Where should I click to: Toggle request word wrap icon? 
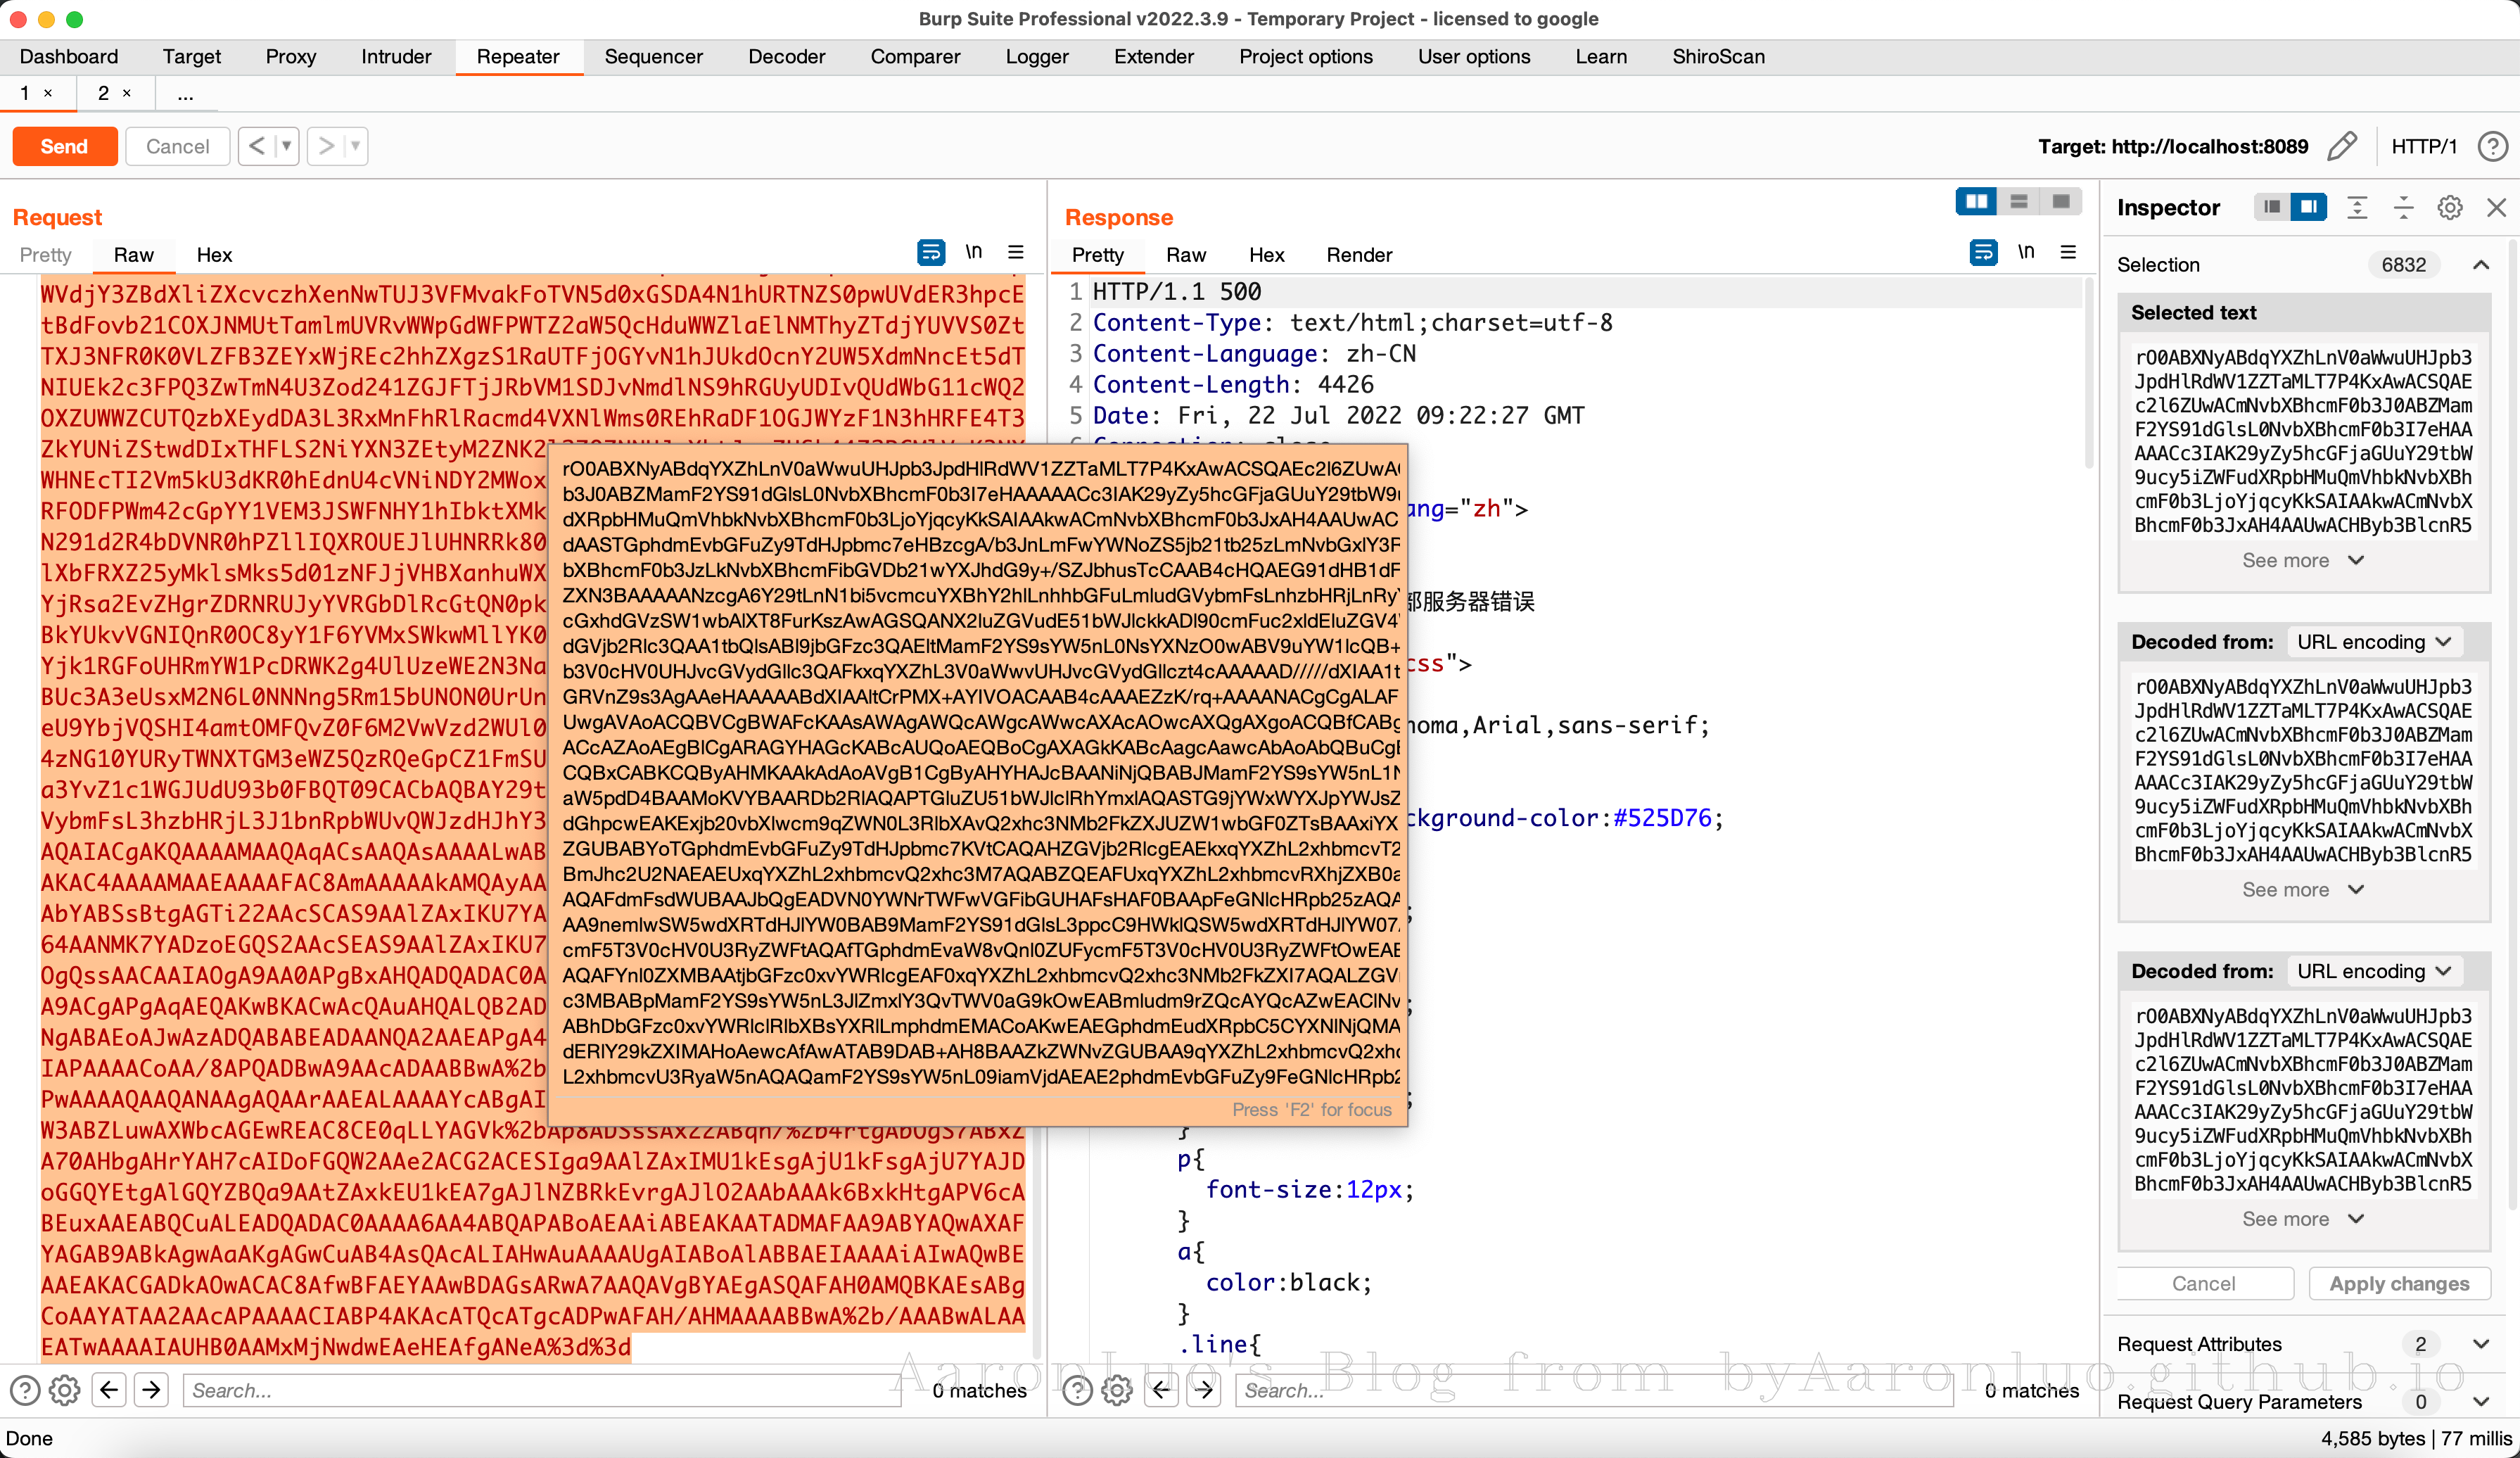(930, 252)
